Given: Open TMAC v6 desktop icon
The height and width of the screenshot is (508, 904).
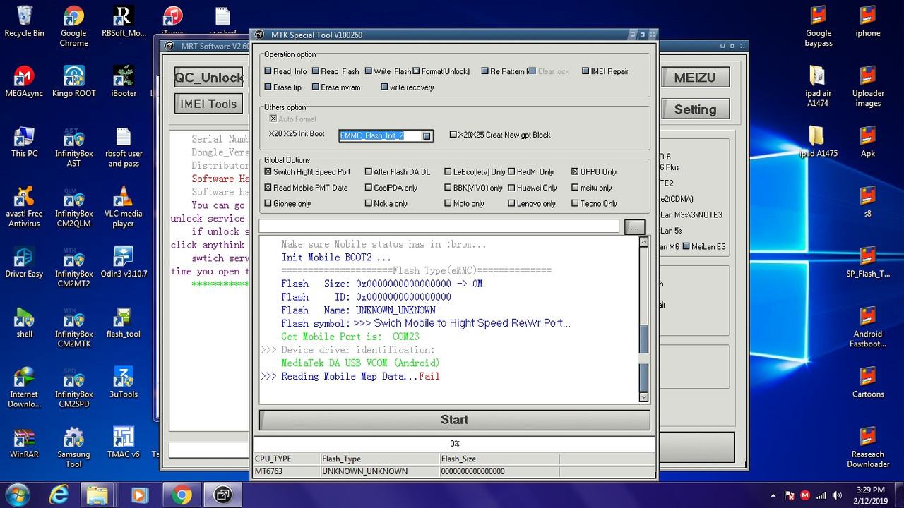Looking at the screenshot, I should (124, 442).
